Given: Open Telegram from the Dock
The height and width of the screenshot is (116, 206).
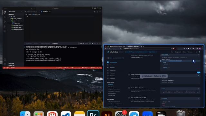Looking at the screenshot, I should click(134, 114).
